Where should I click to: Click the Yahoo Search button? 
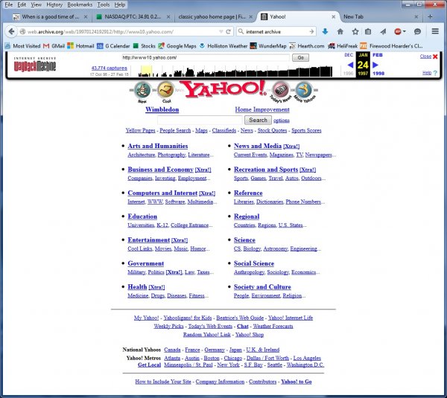(258, 120)
